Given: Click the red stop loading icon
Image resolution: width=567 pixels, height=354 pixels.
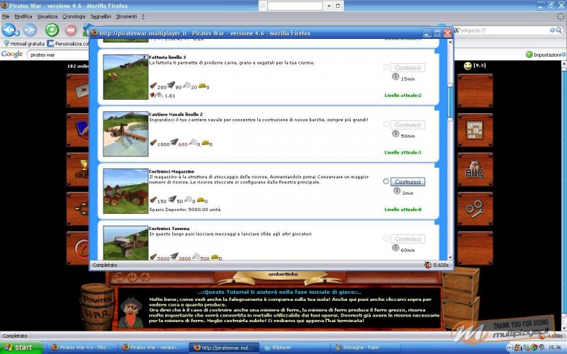Looking at the screenshot, I should click(71, 30).
